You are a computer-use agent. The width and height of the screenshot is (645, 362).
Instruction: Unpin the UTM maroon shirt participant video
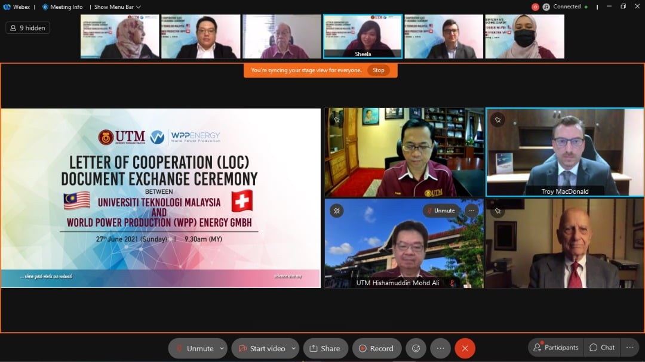[336, 119]
